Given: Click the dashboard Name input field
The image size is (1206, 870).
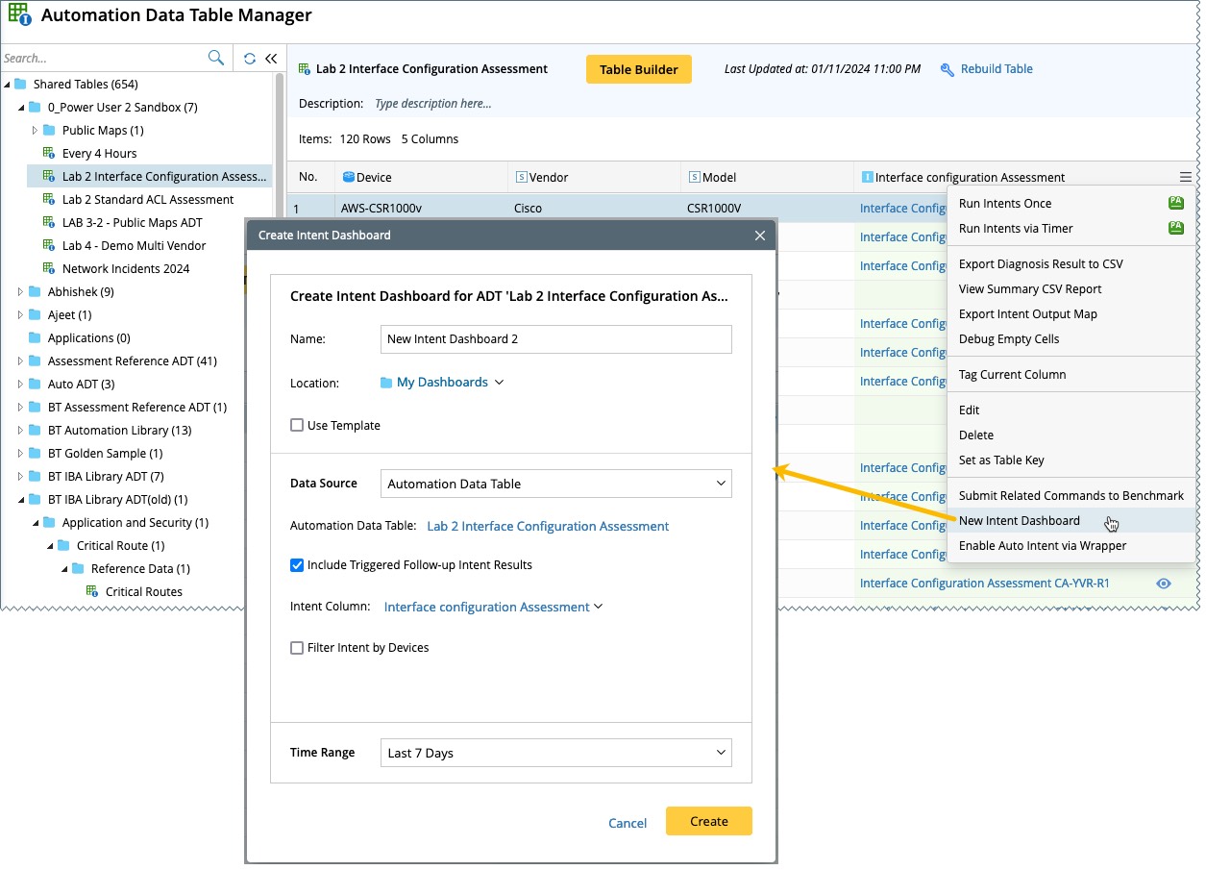Looking at the screenshot, I should 555,339.
